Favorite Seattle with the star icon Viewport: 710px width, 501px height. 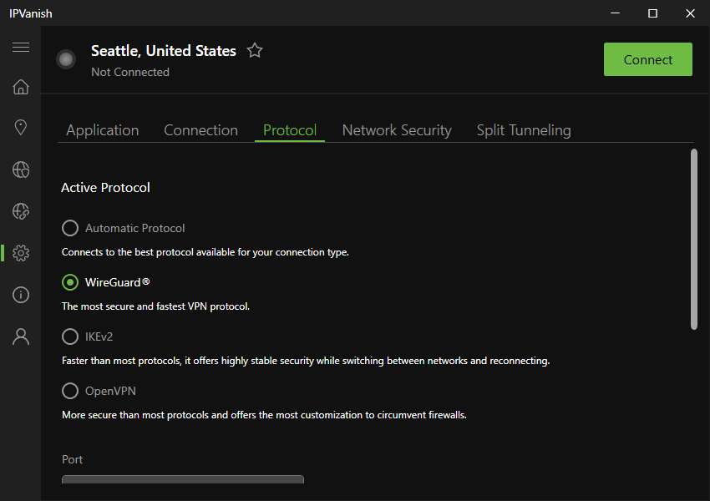tap(255, 51)
